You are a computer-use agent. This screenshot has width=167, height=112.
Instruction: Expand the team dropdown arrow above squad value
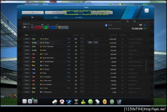(x=135, y=21)
